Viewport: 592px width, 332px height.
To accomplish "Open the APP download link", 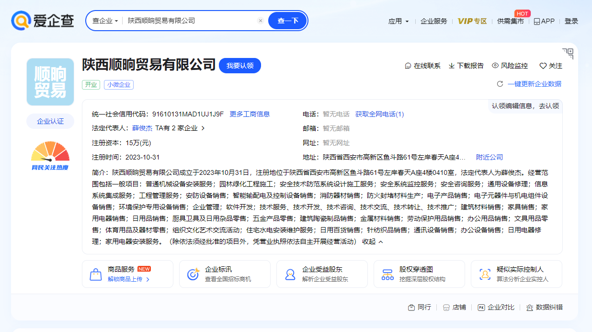I will tap(544, 21).
